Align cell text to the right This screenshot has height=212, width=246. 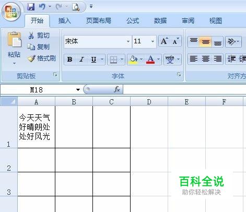point(218,59)
